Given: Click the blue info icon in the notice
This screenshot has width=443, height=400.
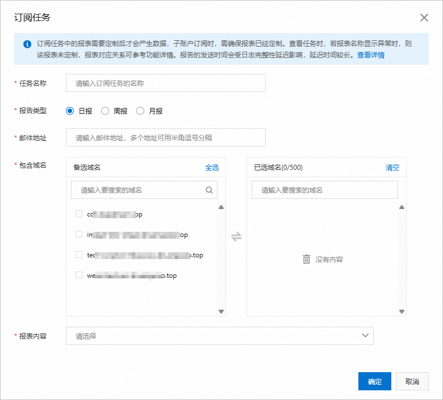Looking at the screenshot, I should coord(27,44).
